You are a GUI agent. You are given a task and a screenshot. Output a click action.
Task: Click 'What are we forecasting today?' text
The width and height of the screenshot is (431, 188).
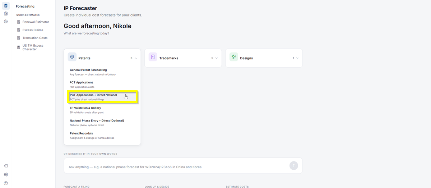[x=86, y=33]
